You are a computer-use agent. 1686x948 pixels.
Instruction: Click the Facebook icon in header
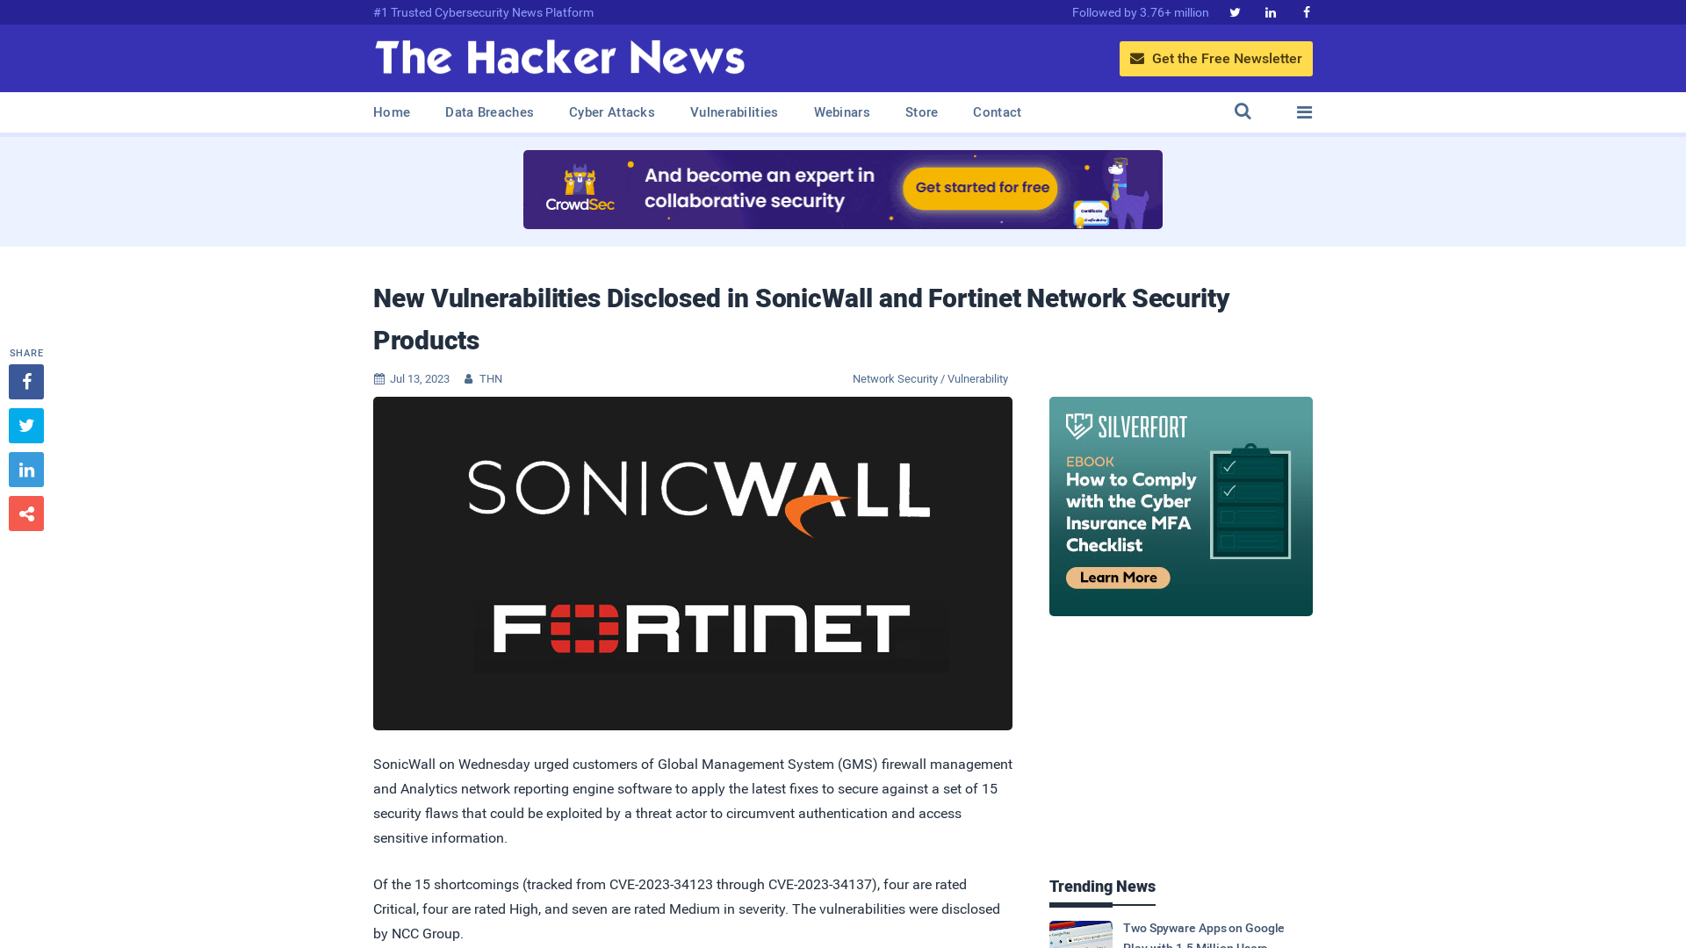[x=1305, y=11]
